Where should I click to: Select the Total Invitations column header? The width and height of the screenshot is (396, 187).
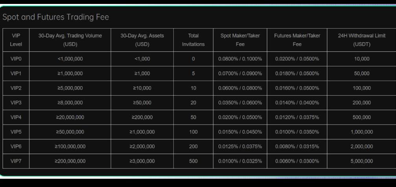pyautogui.click(x=193, y=40)
